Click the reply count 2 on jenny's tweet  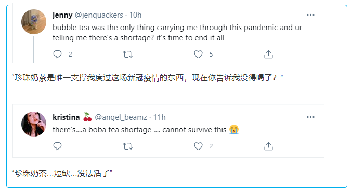70,54
